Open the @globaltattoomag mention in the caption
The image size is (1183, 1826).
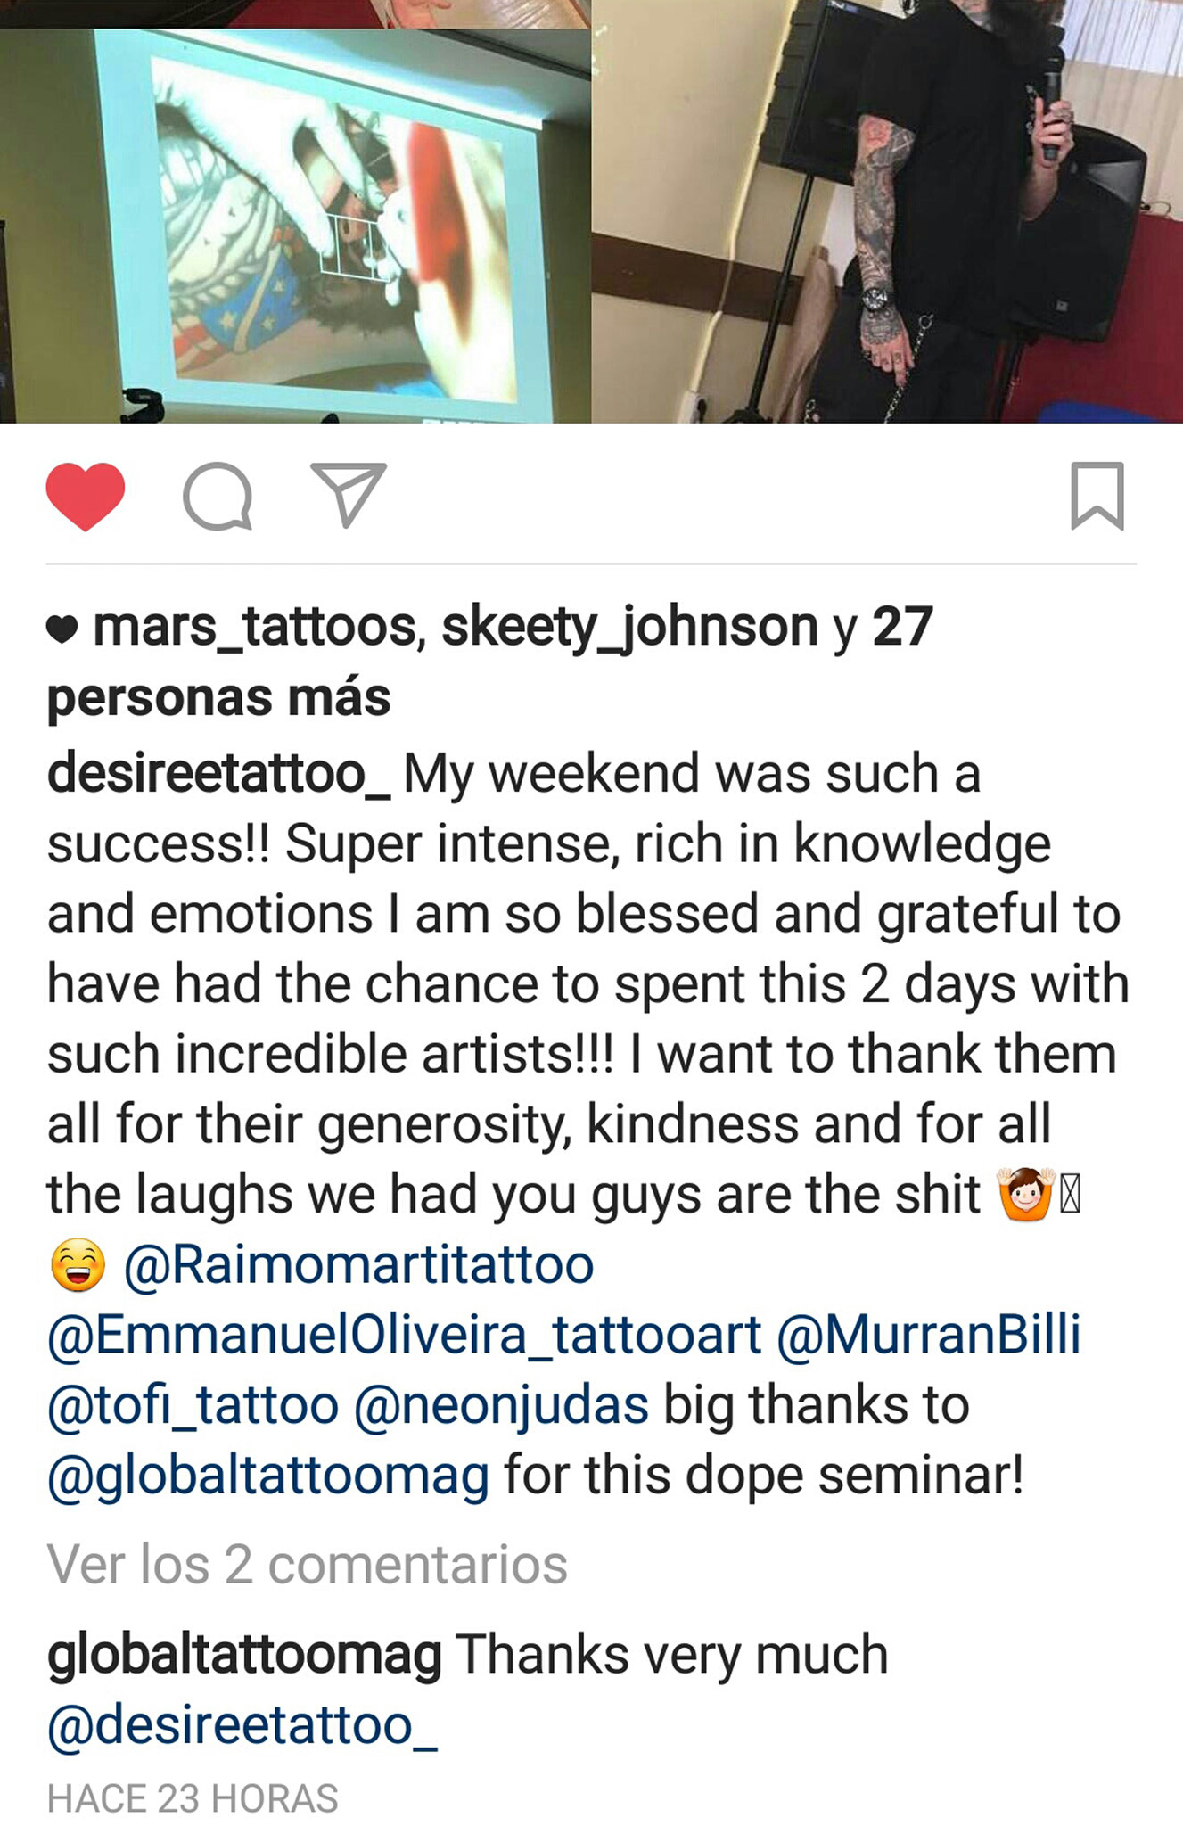(268, 1476)
